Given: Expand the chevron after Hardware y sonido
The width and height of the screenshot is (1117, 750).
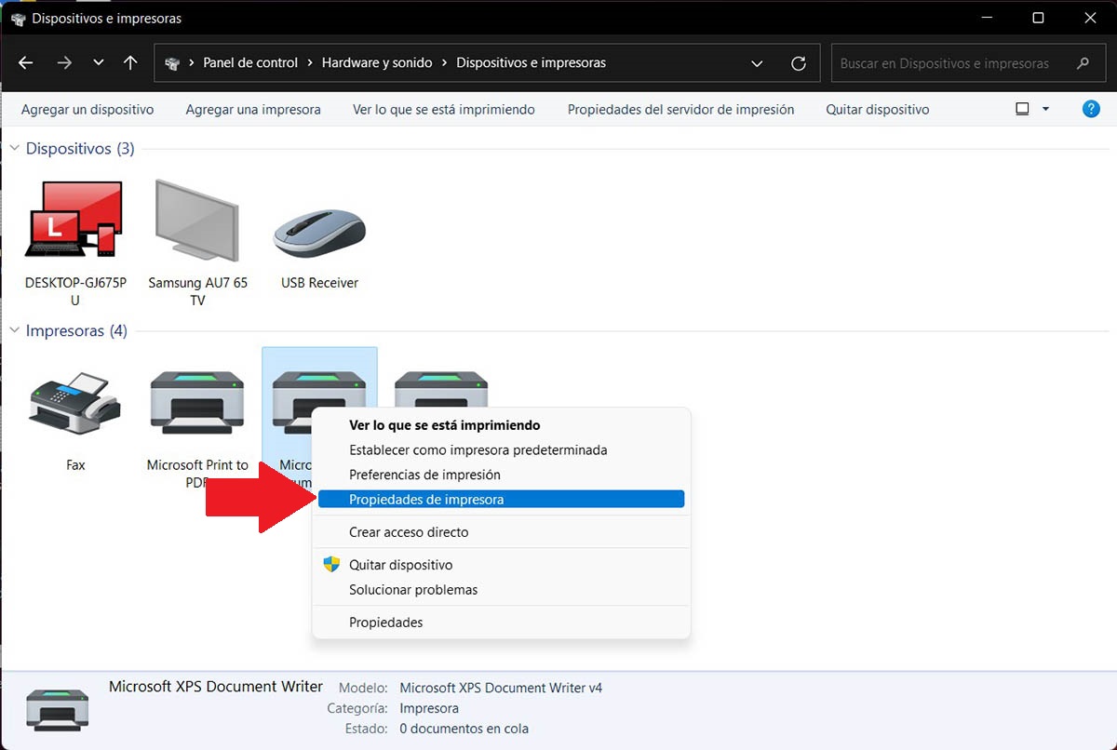Looking at the screenshot, I should pos(444,63).
